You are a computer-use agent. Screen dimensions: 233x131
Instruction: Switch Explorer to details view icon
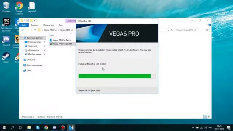tap(205, 117)
